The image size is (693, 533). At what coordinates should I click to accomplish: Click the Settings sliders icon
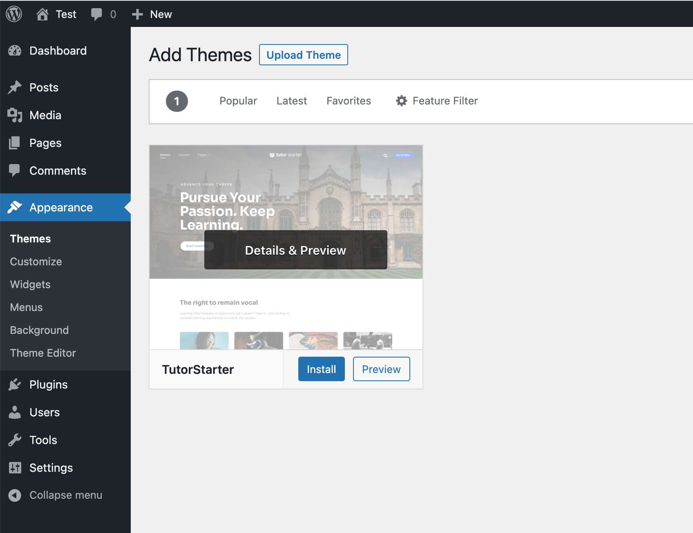(x=15, y=468)
